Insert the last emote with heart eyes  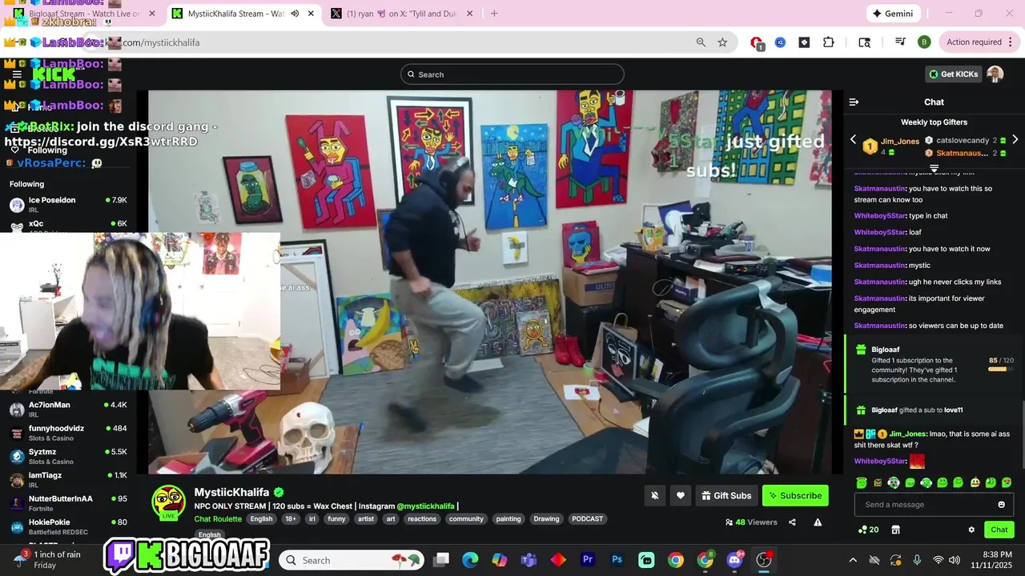1007,482
